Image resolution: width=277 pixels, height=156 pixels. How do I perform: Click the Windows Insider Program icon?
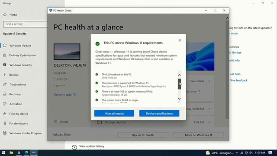coord(5,133)
